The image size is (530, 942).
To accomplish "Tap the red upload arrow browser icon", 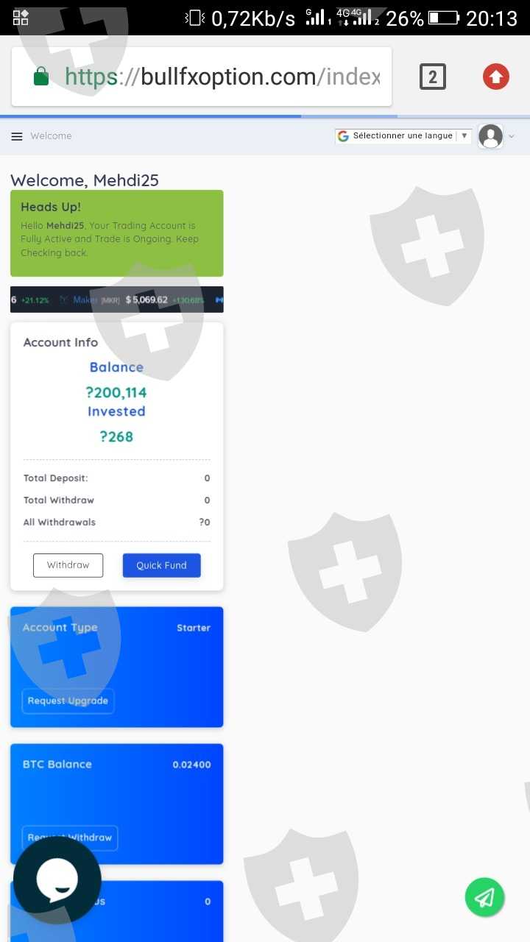I will tap(495, 77).
